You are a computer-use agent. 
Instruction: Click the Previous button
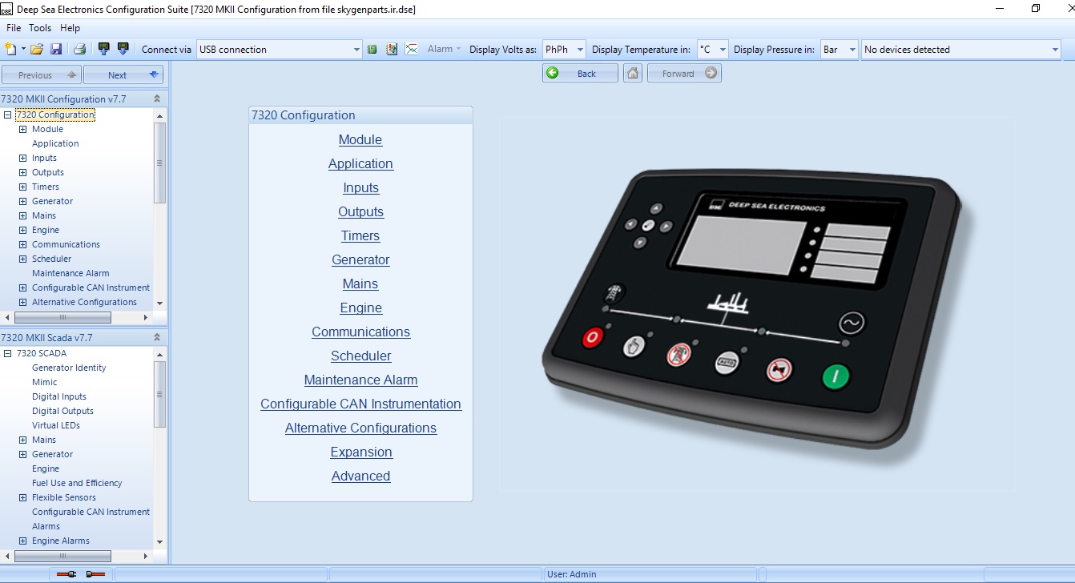point(41,74)
